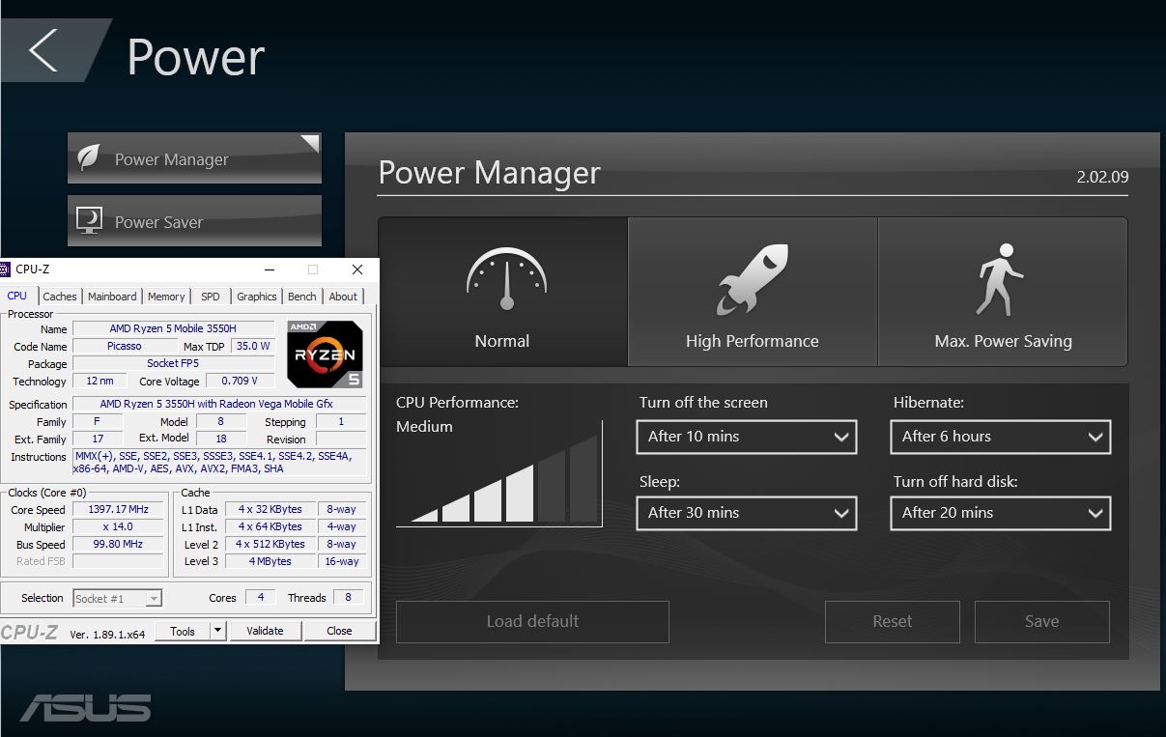Expand the Sleep time dropdown

(746, 513)
